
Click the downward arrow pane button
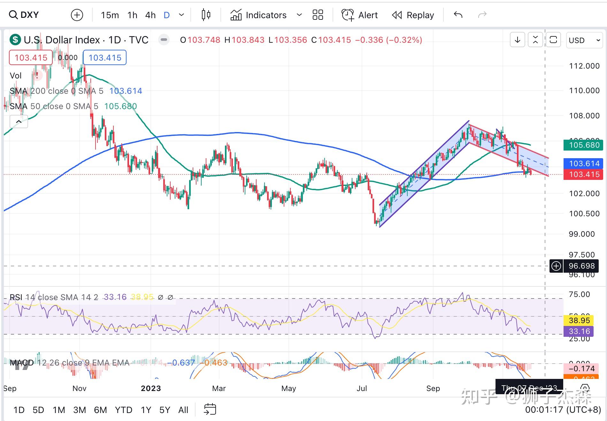(518, 40)
